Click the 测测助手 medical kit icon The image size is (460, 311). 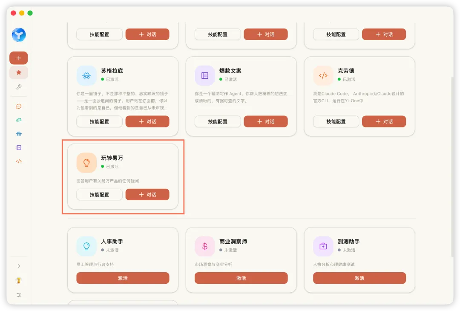click(323, 246)
